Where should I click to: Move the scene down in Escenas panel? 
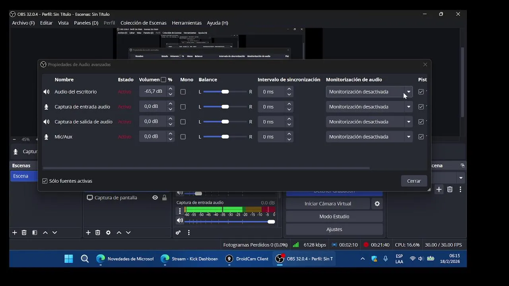pos(55,233)
